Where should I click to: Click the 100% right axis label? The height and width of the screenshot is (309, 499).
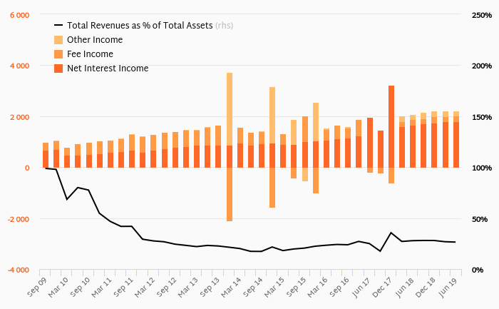pyautogui.click(x=480, y=168)
